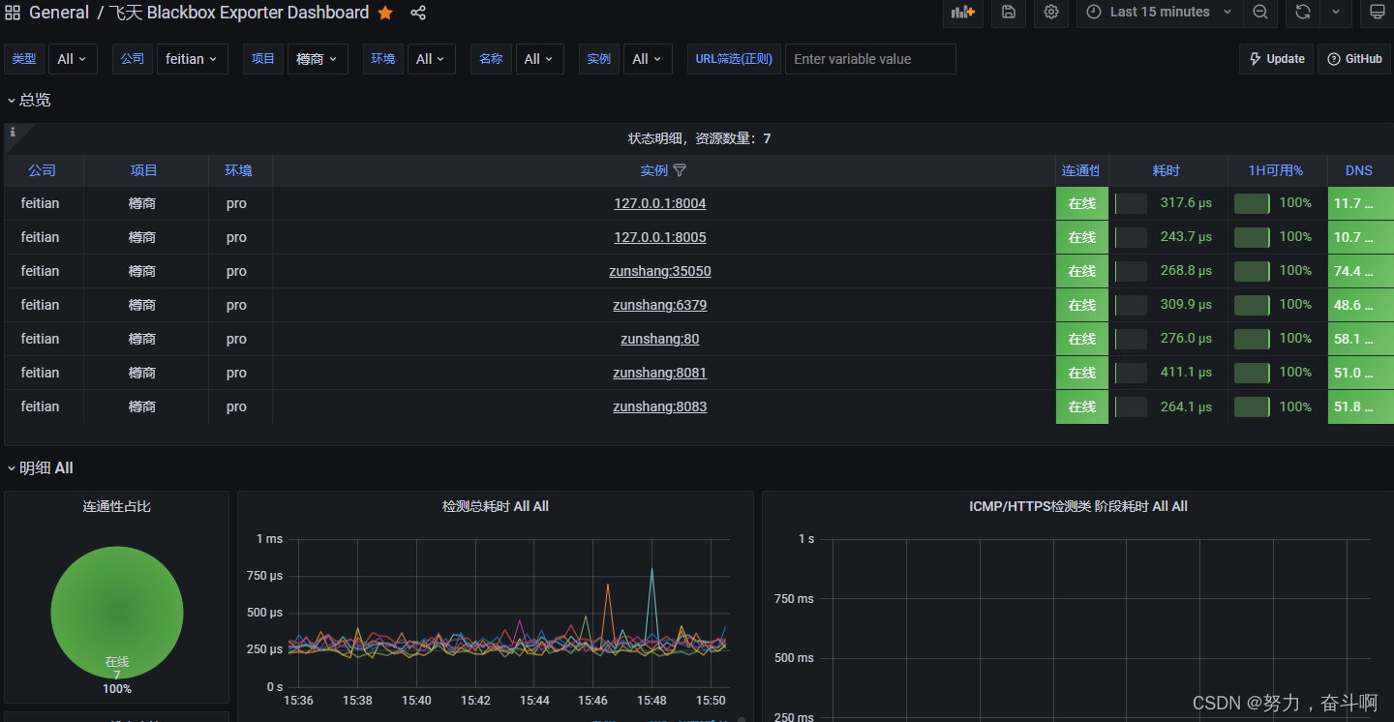Star the dashboard as favorite
1394x722 pixels.
385,13
